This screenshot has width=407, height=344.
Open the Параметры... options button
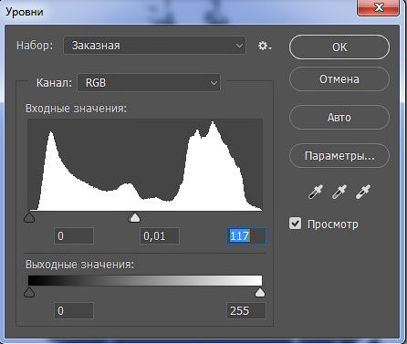[x=339, y=156]
